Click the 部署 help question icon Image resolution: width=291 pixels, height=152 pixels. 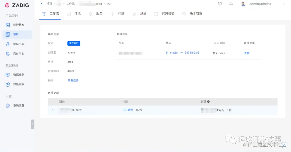pyautogui.click(x=208, y=102)
